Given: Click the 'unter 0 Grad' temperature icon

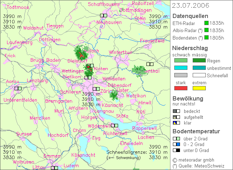Looking at the screenshot, I should click(176, 150).
